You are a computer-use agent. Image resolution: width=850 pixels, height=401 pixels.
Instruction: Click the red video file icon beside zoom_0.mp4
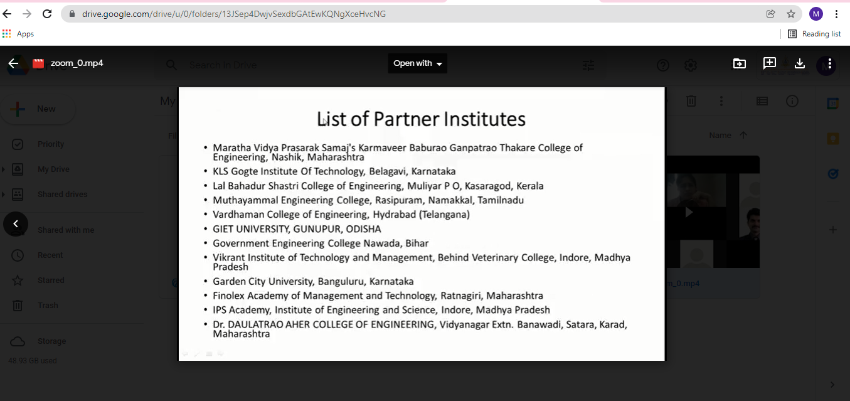tap(38, 63)
